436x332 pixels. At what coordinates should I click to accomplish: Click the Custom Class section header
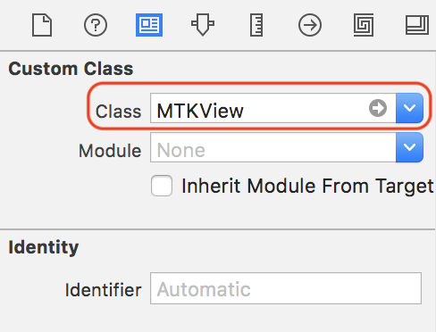[71, 69]
